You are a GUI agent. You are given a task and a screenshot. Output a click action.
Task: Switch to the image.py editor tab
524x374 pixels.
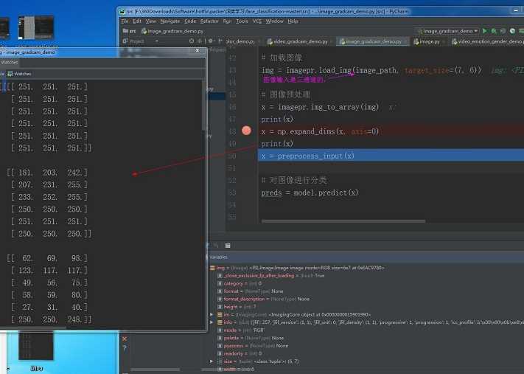click(x=429, y=41)
